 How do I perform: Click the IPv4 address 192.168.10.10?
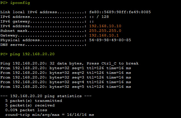pos(105,26)
